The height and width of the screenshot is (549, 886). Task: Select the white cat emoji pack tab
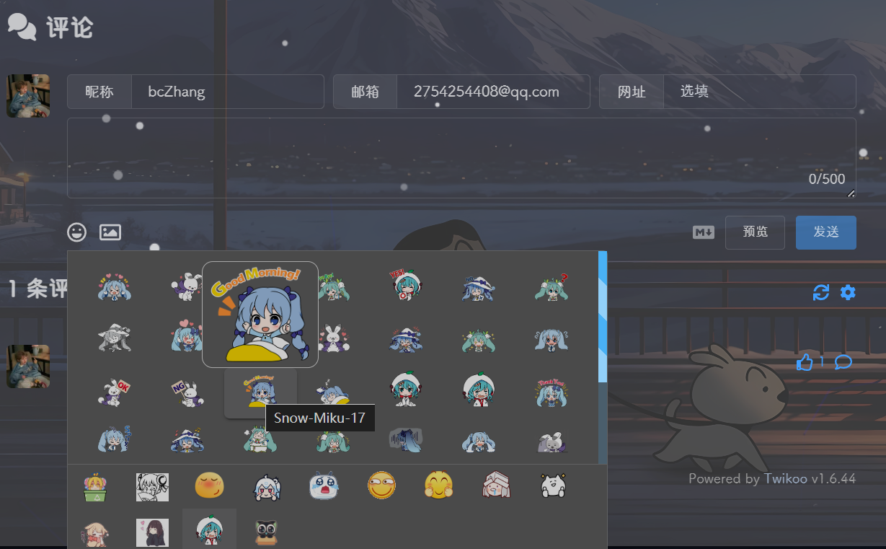pos(554,486)
